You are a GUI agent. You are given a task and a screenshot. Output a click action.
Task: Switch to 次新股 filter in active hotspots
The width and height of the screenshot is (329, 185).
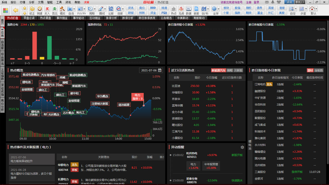pos(238,70)
